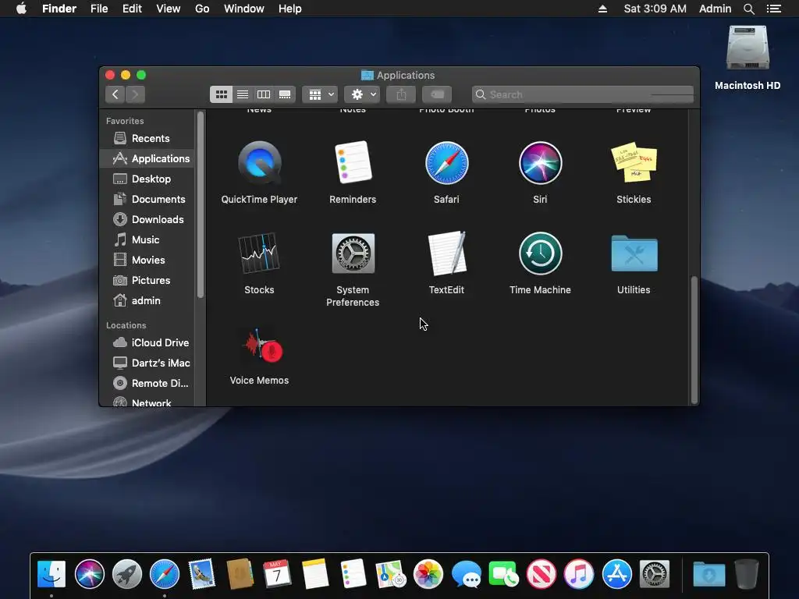Open the Macintosh HD desktop drive
Screen dimensions: 799x599
click(x=748, y=48)
